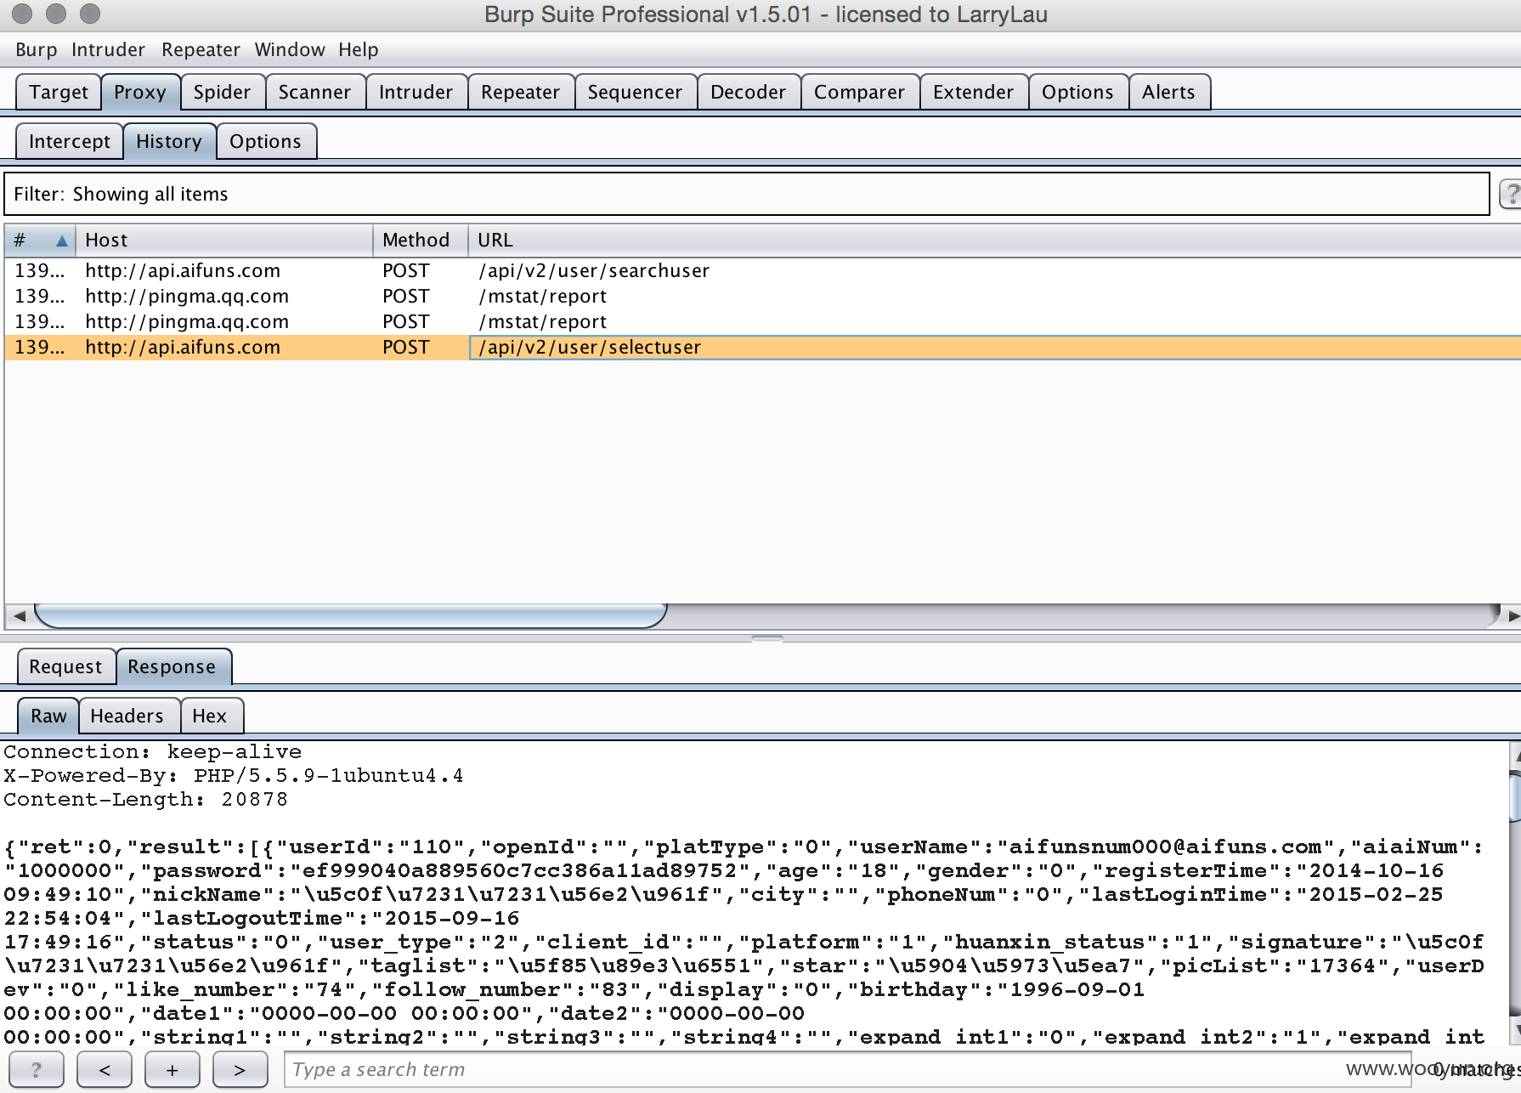
Task: Select the History sub-tab
Action: [169, 141]
